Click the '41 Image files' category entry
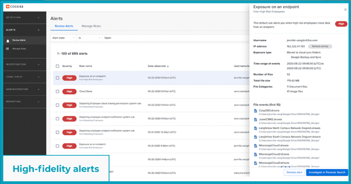 click(295, 91)
